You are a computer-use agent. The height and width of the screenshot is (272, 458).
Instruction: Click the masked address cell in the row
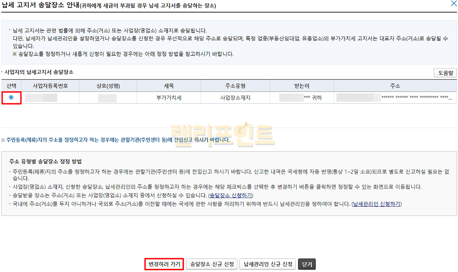click(x=395, y=98)
